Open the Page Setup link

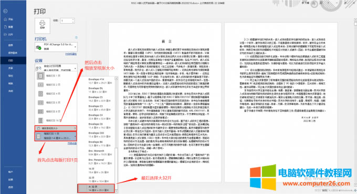coord(72,144)
